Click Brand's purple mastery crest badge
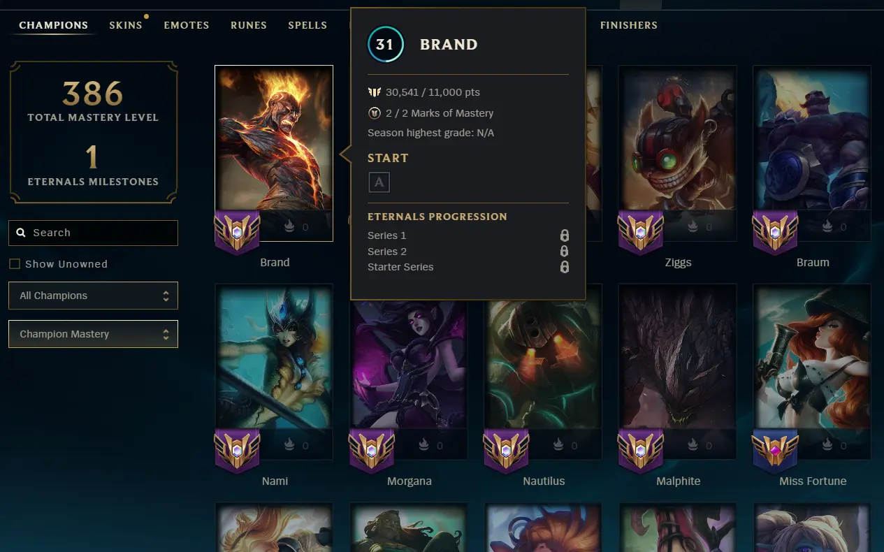884x552 pixels. click(237, 231)
